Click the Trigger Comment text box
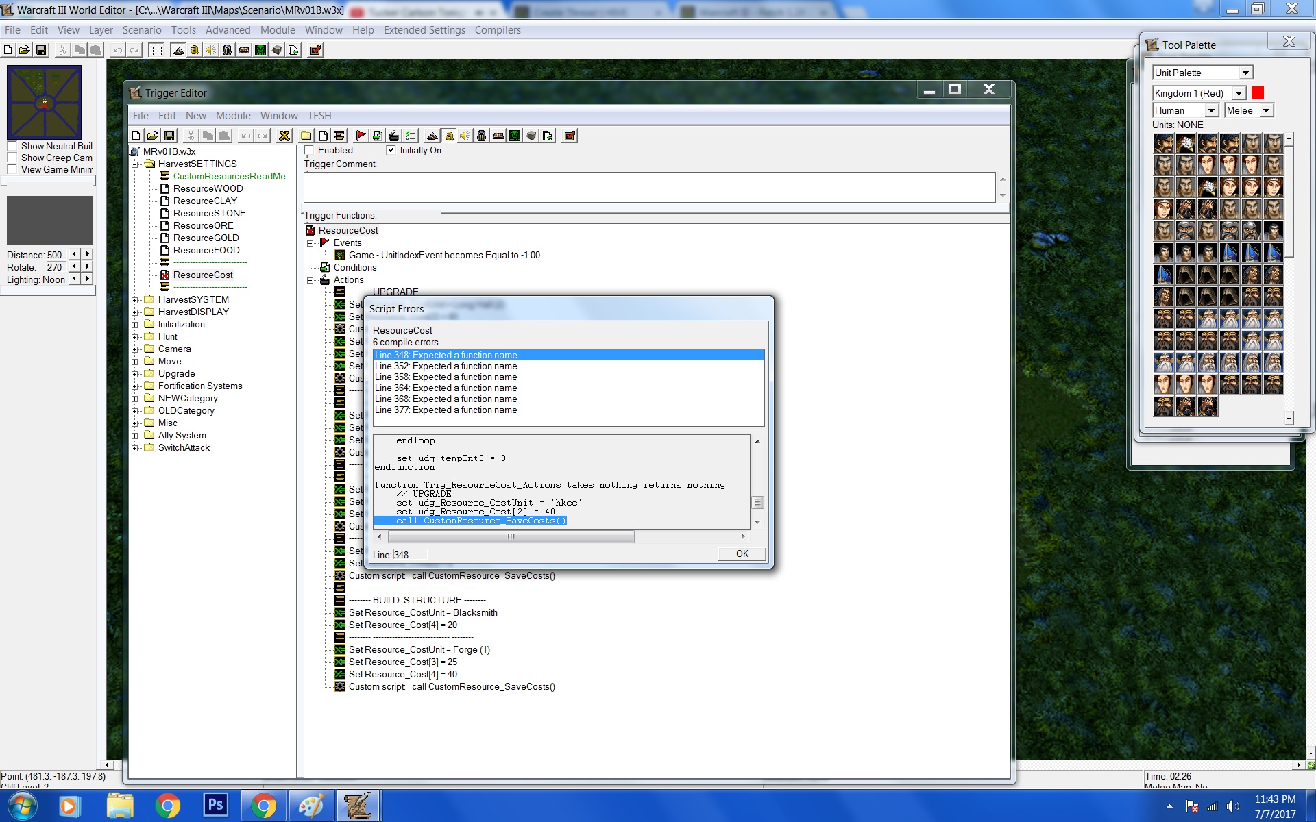Image resolution: width=1316 pixels, height=822 pixels. (650, 187)
